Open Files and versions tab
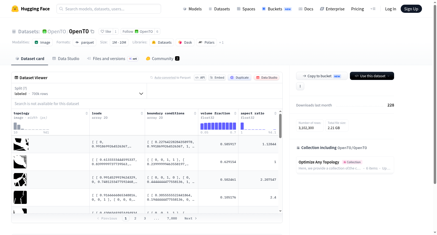The height and width of the screenshot is (235, 437). pyautogui.click(x=112, y=58)
